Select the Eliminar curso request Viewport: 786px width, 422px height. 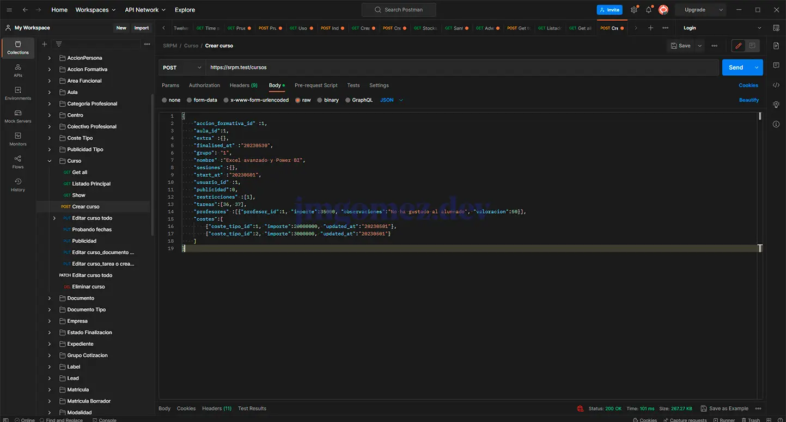pyautogui.click(x=88, y=287)
